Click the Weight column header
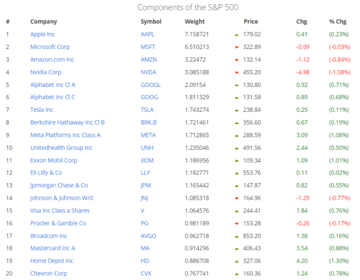 click(194, 22)
